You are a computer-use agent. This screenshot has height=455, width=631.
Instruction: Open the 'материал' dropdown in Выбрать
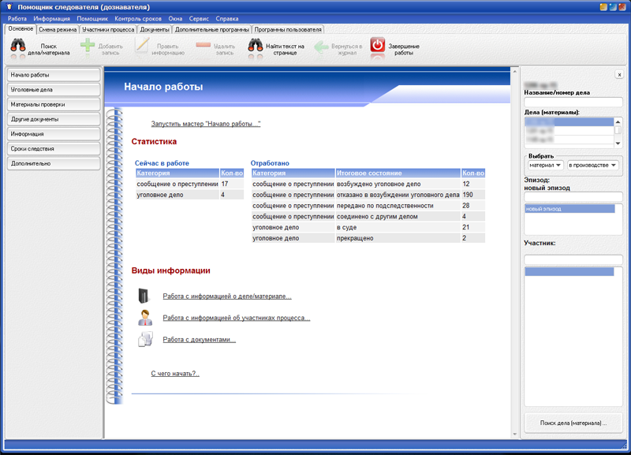tap(544, 165)
